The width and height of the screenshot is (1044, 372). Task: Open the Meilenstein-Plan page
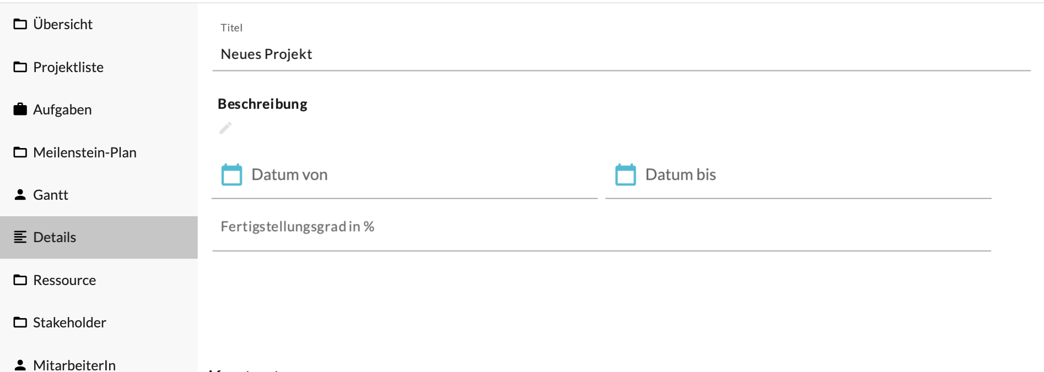(x=85, y=152)
